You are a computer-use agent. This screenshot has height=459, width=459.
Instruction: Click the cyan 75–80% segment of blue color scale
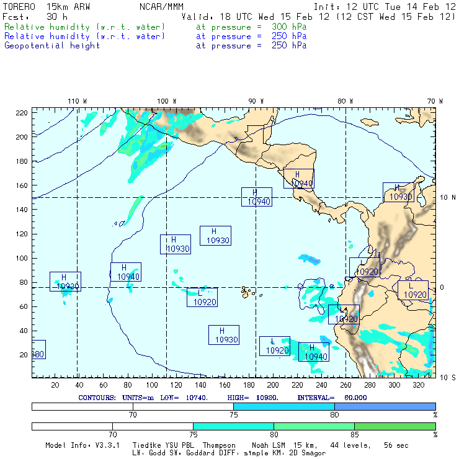(x=284, y=406)
